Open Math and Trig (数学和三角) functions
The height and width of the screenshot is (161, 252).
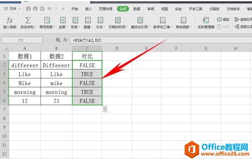163,23
